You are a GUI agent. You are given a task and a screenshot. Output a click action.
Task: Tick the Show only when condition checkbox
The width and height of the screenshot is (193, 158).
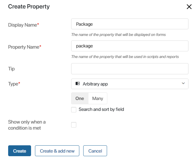(74, 125)
